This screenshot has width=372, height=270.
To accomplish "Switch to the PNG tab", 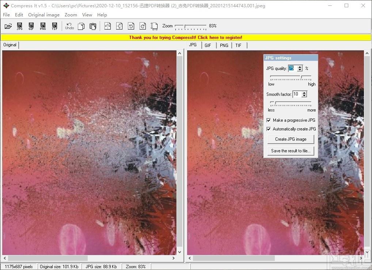I will [224, 46].
